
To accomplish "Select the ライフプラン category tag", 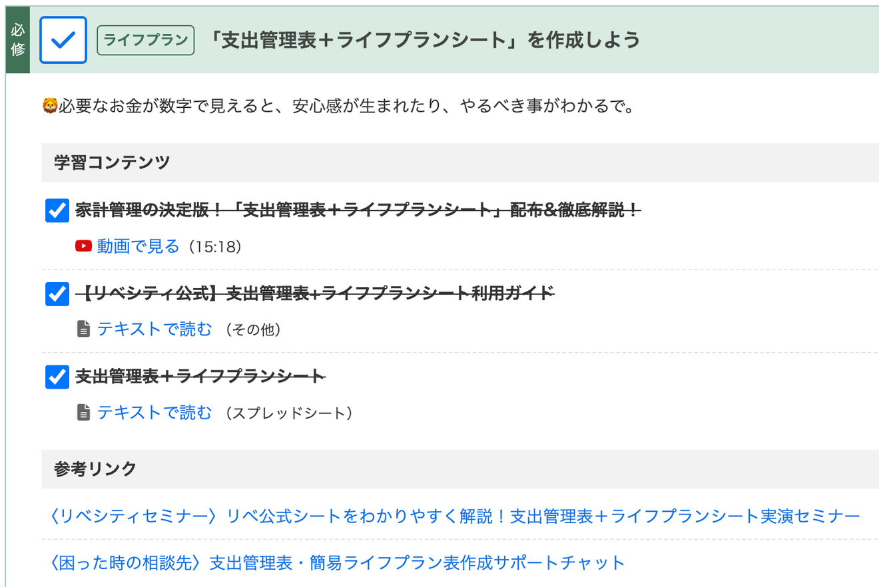I will pyautogui.click(x=146, y=40).
